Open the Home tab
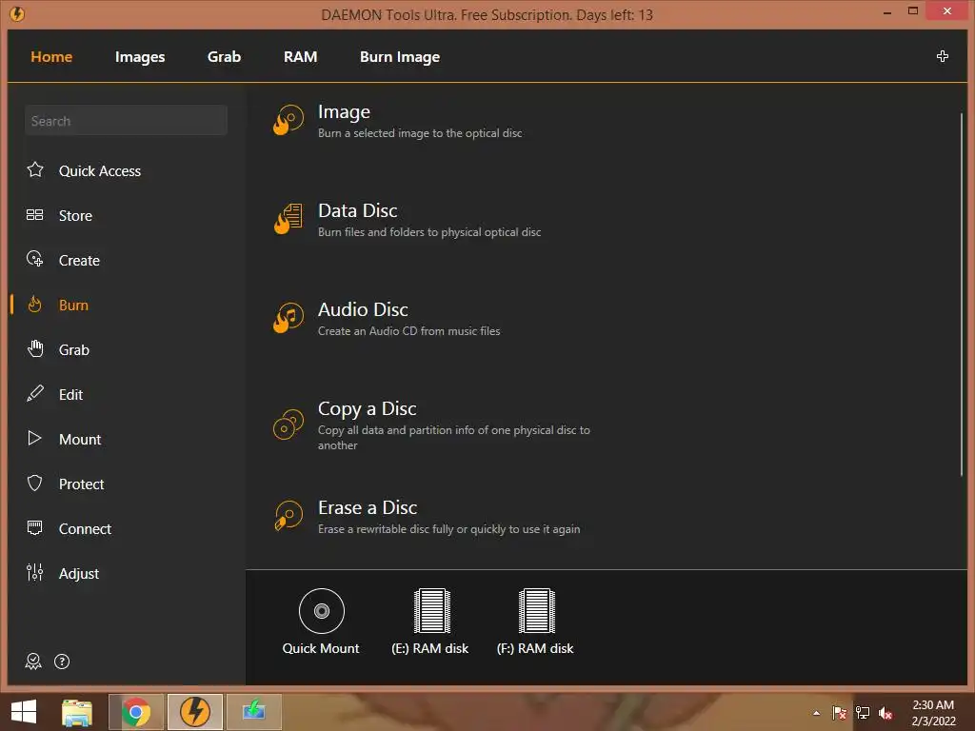Screen dimensions: 975x731 tap(51, 56)
